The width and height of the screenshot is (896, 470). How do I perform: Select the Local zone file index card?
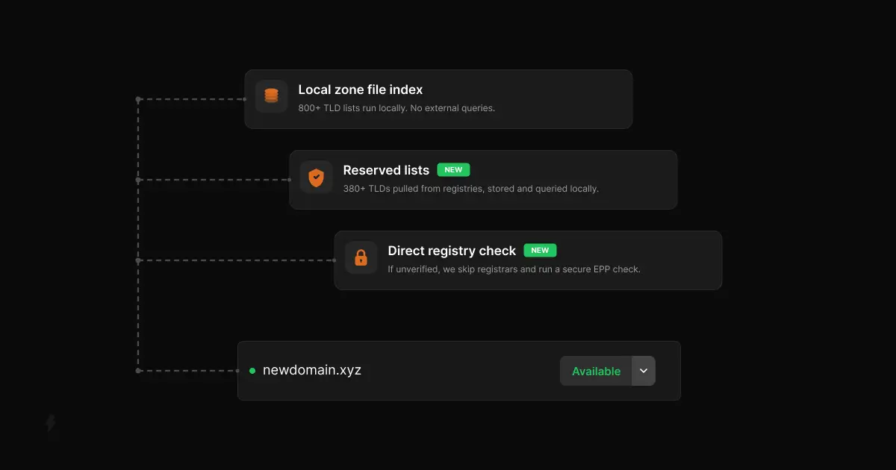[438, 98]
